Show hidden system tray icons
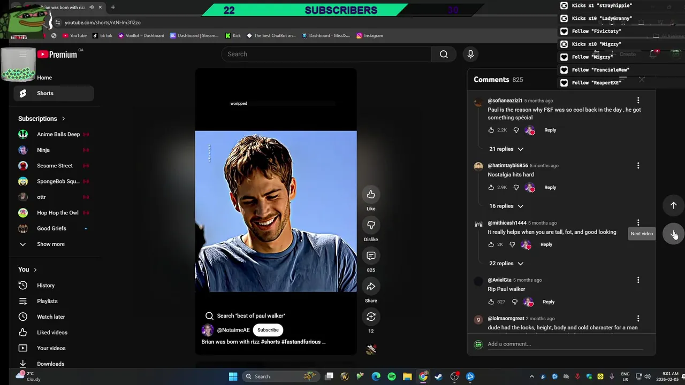This screenshot has width=685, height=385. pyautogui.click(x=531, y=376)
